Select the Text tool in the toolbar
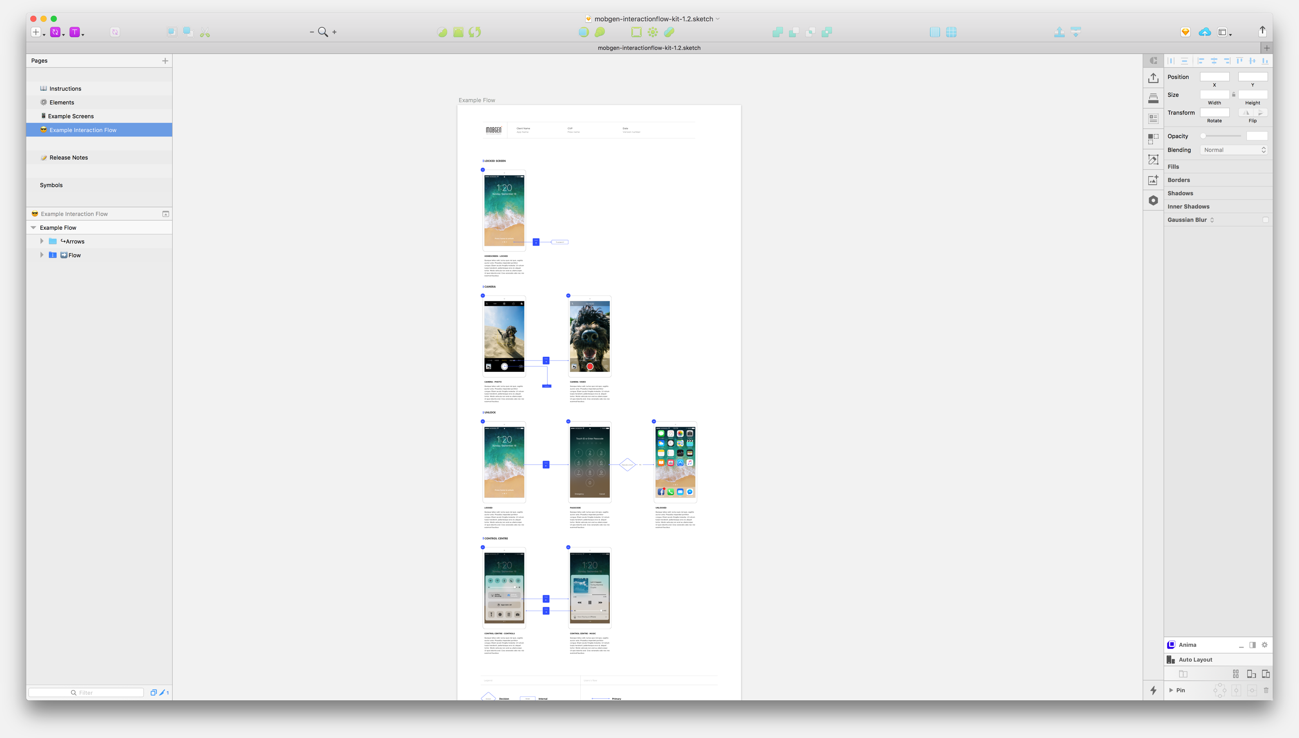1299x738 pixels. [75, 31]
